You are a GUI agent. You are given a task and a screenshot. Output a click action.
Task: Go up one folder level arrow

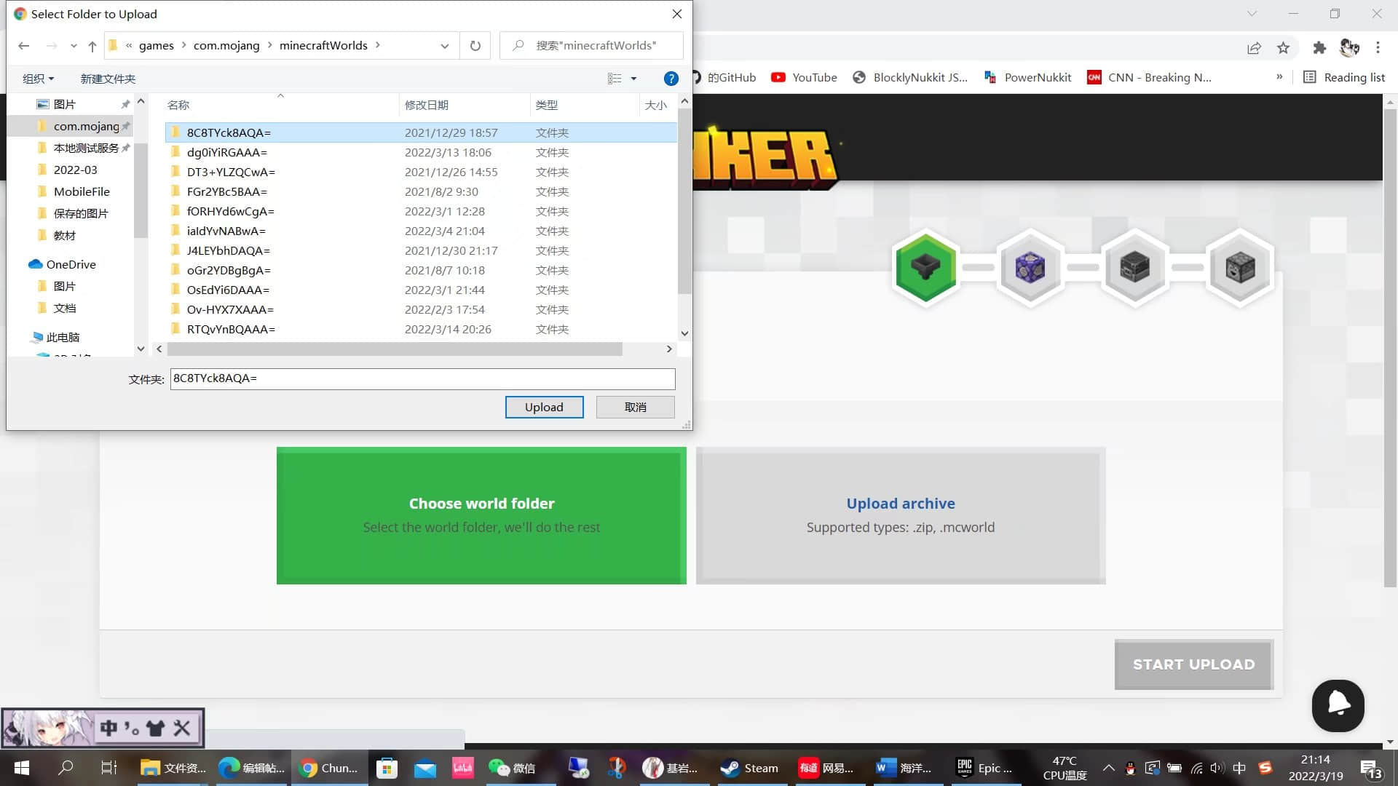[92, 46]
